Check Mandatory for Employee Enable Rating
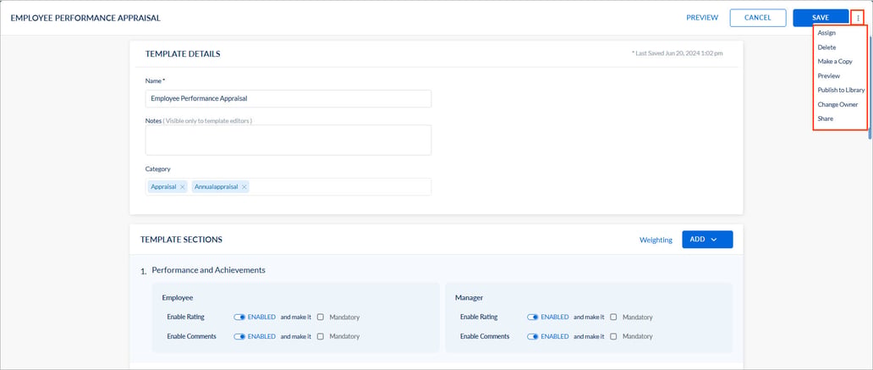Image resolution: width=873 pixels, height=370 pixels. pyautogui.click(x=320, y=317)
